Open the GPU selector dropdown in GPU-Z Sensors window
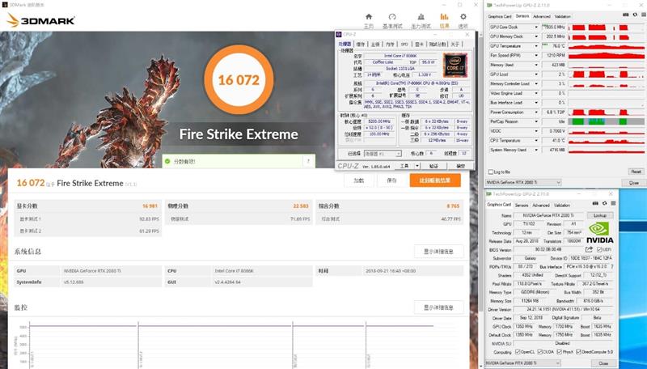Viewport: 647px width, 369px height. pyautogui.click(x=523, y=182)
